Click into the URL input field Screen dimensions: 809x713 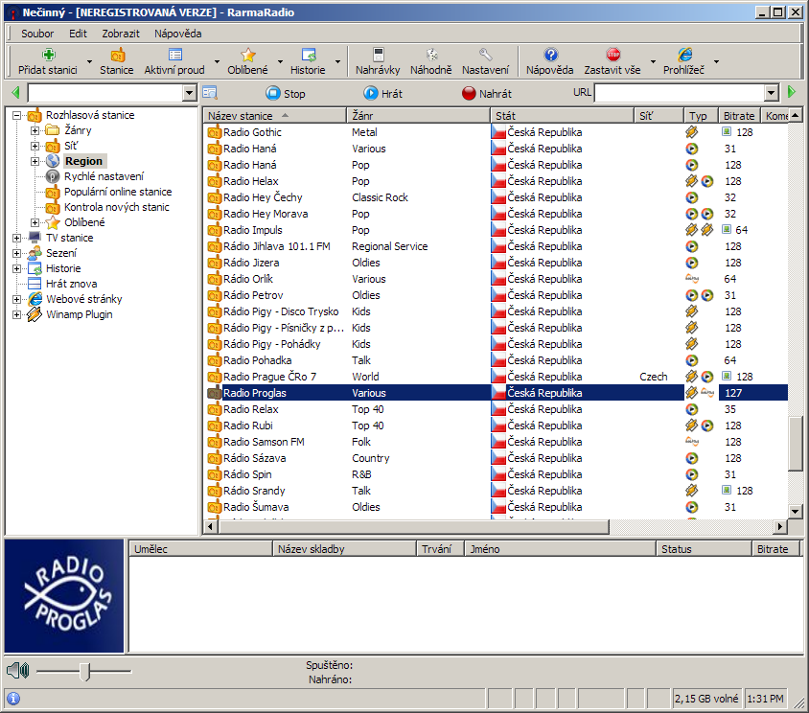(680, 93)
